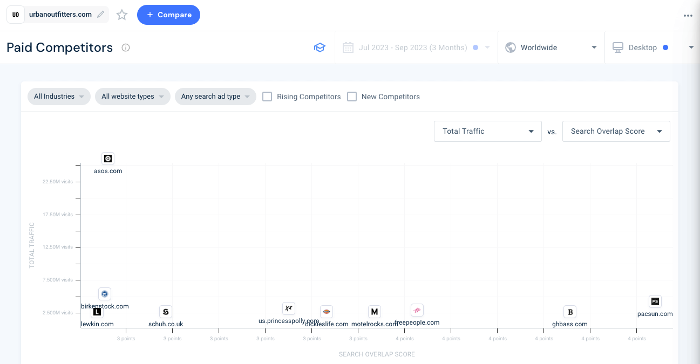700x364 pixels.
Task: Select the asos.com data point icon
Action: click(108, 159)
